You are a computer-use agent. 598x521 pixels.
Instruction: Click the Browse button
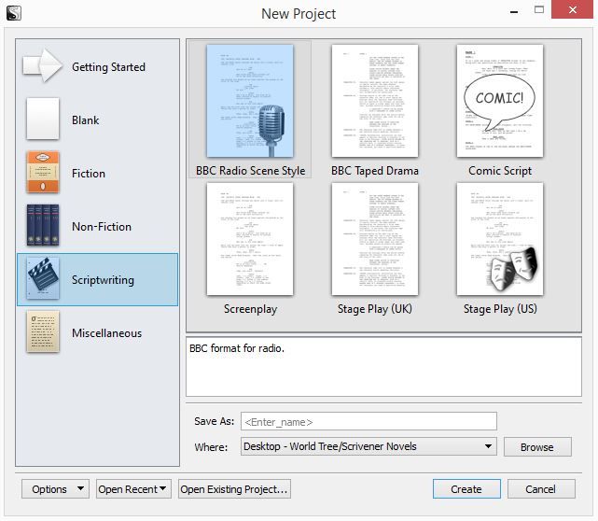click(537, 446)
